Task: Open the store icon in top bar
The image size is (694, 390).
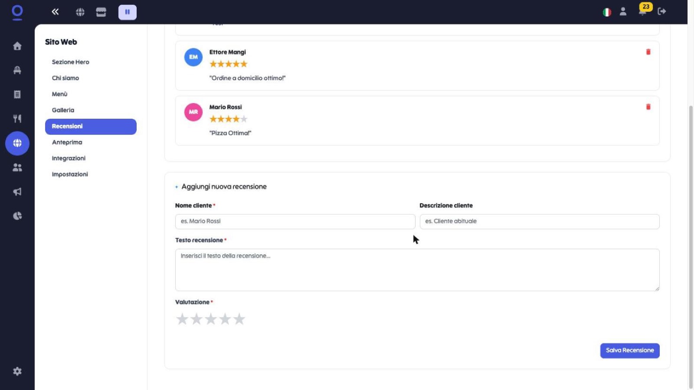Action: (x=101, y=12)
